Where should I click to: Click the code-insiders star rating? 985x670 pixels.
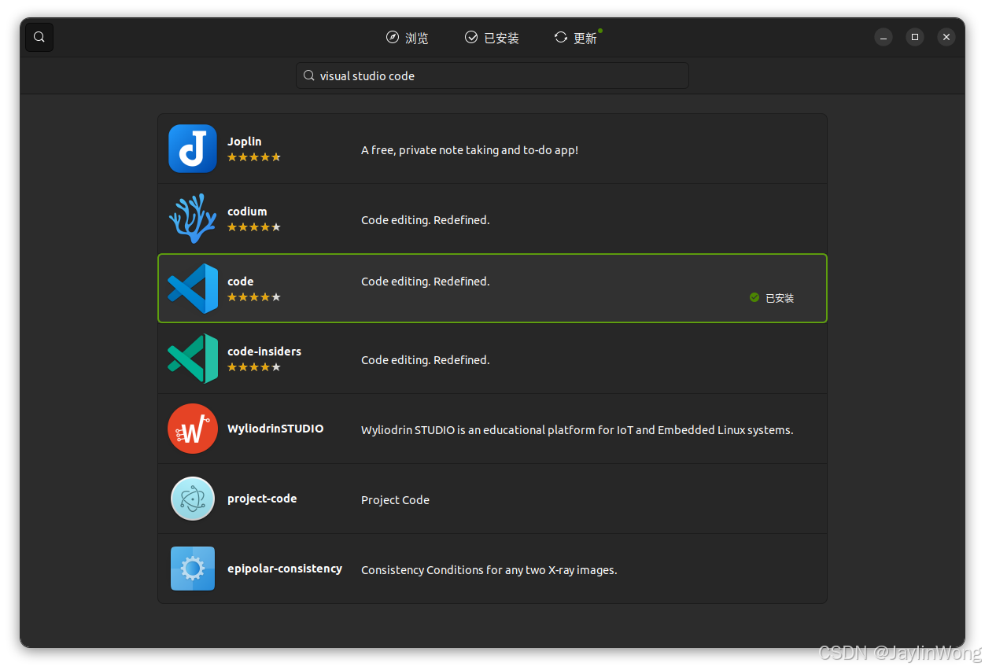[254, 367]
